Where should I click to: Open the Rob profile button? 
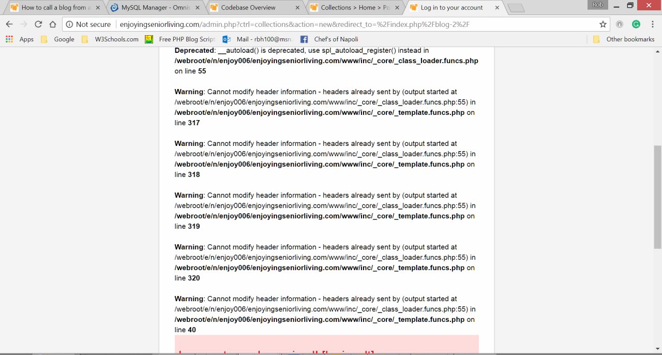click(x=597, y=4)
